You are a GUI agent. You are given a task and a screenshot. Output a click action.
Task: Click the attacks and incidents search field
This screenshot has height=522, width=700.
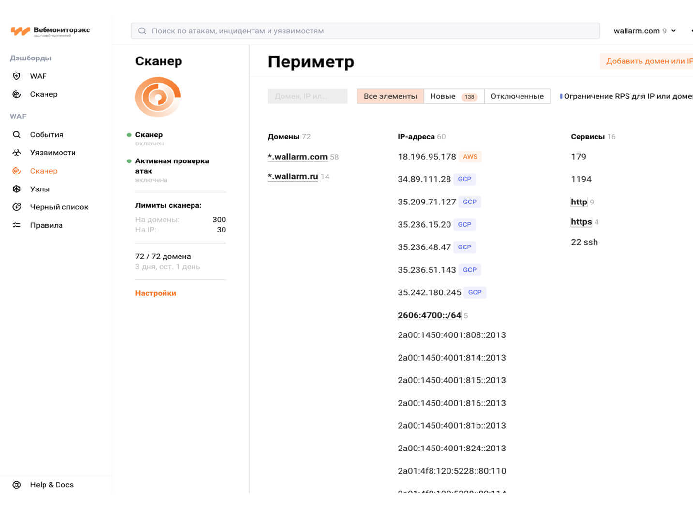pos(365,31)
